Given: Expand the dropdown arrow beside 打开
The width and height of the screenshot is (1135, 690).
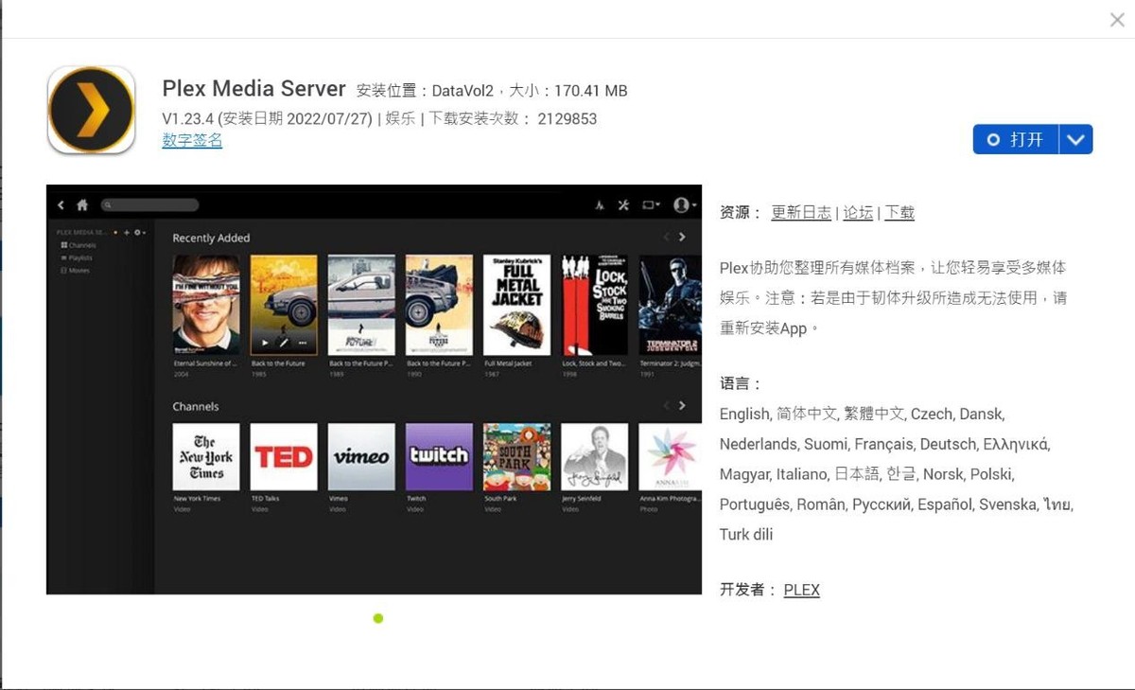Looking at the screenshot, I should coord(1075,139).
